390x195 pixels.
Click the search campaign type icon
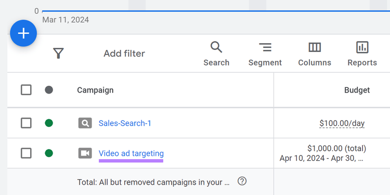(x=85, y=123)
